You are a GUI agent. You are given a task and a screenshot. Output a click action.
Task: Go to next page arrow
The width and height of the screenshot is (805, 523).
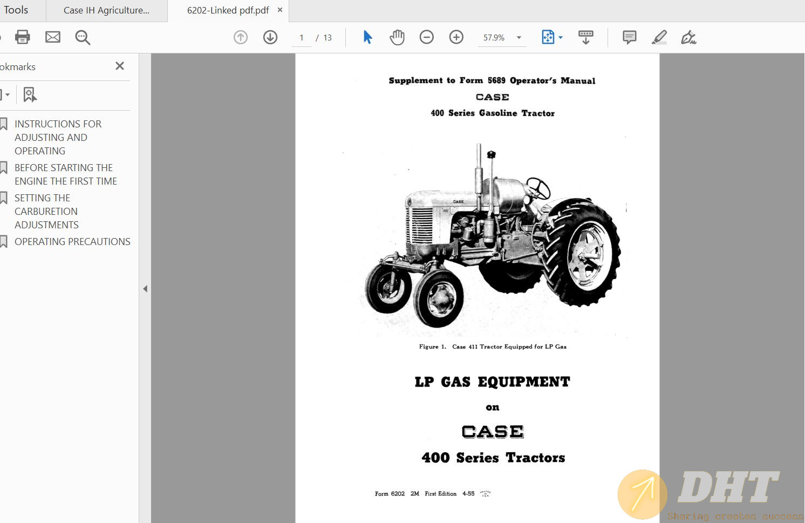(x=270, y=37)
